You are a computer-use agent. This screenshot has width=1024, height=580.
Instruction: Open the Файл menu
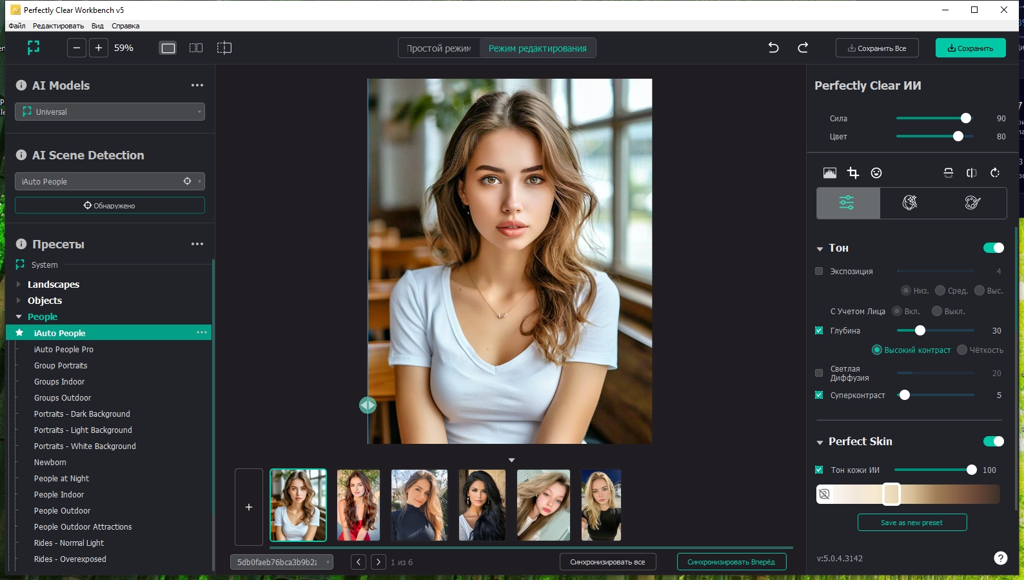17,26
